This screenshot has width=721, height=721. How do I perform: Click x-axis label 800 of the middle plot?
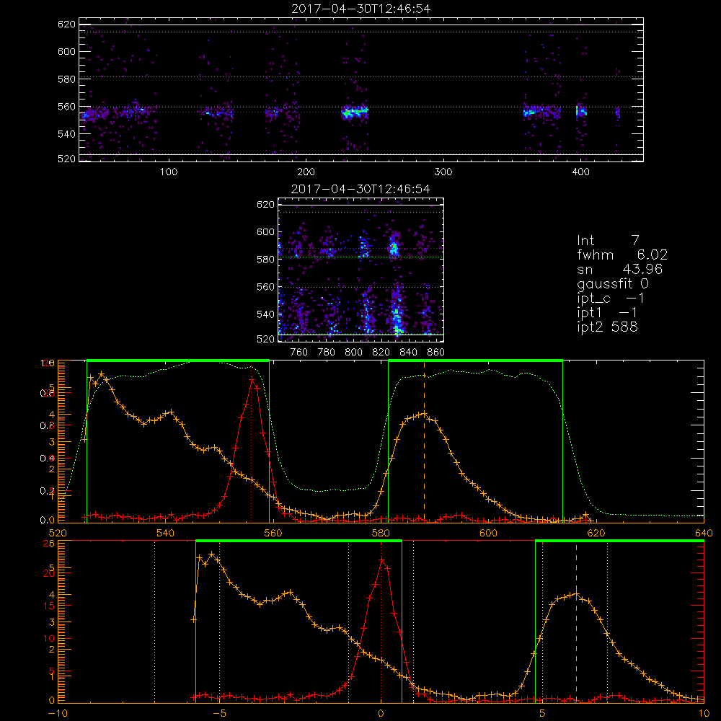pyautogui.click(x=353, y=353)
